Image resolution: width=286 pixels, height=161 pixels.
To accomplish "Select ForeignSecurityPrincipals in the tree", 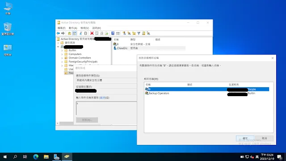I will pyautogui.click(x=83, y=62).
